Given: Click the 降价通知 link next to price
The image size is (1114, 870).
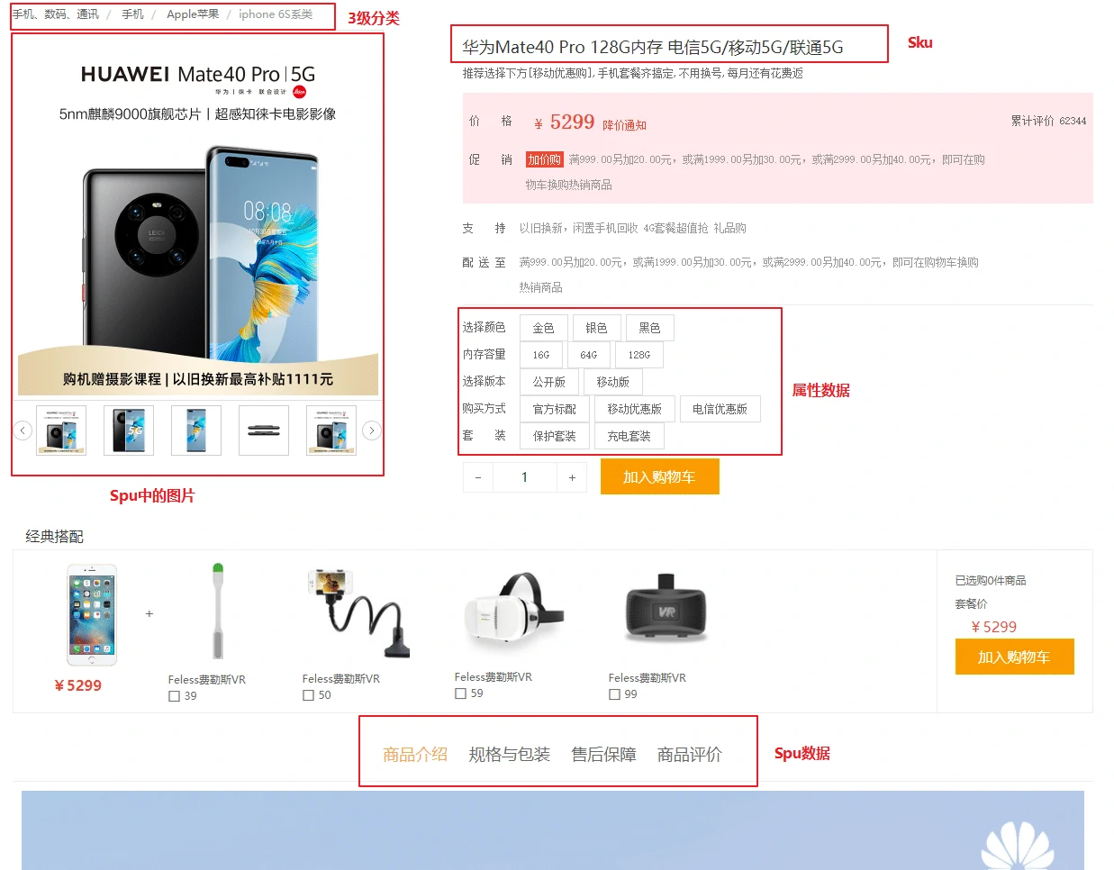Looking at the screenshot, I should tap(625, 125).
